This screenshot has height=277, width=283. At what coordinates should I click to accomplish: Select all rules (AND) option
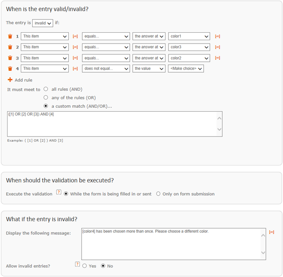click(46, 89)
